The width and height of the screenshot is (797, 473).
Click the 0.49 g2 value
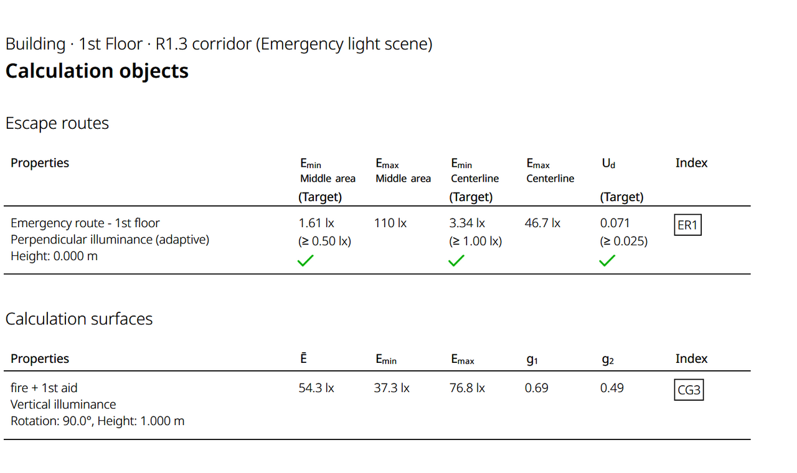point(611,388)
